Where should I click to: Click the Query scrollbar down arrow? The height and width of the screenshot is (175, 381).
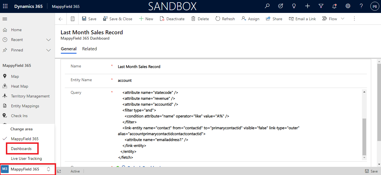364,158
